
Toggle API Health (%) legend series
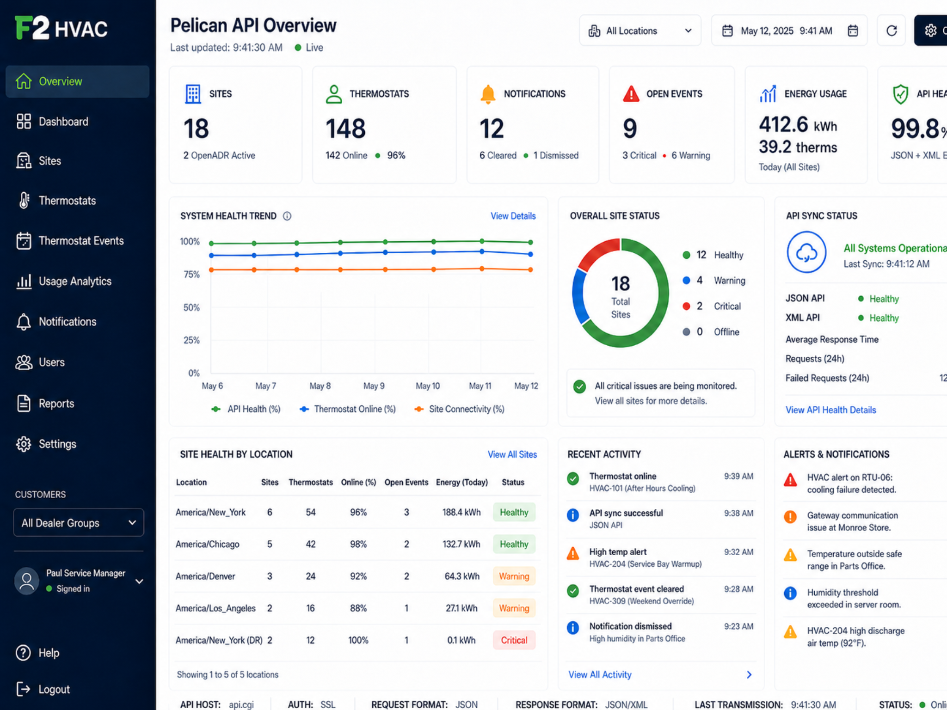click(246, 409)
